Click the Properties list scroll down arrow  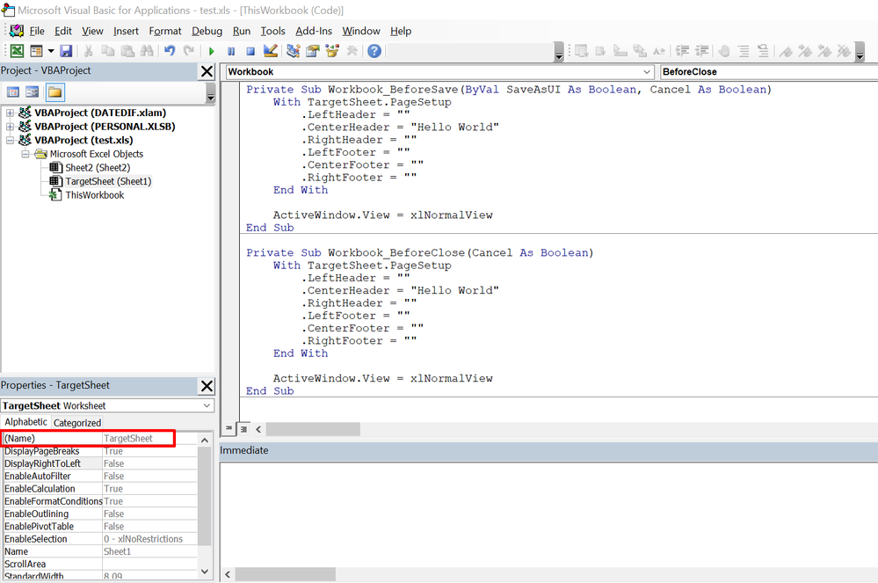pyautogui.click(x=205, y=572)
